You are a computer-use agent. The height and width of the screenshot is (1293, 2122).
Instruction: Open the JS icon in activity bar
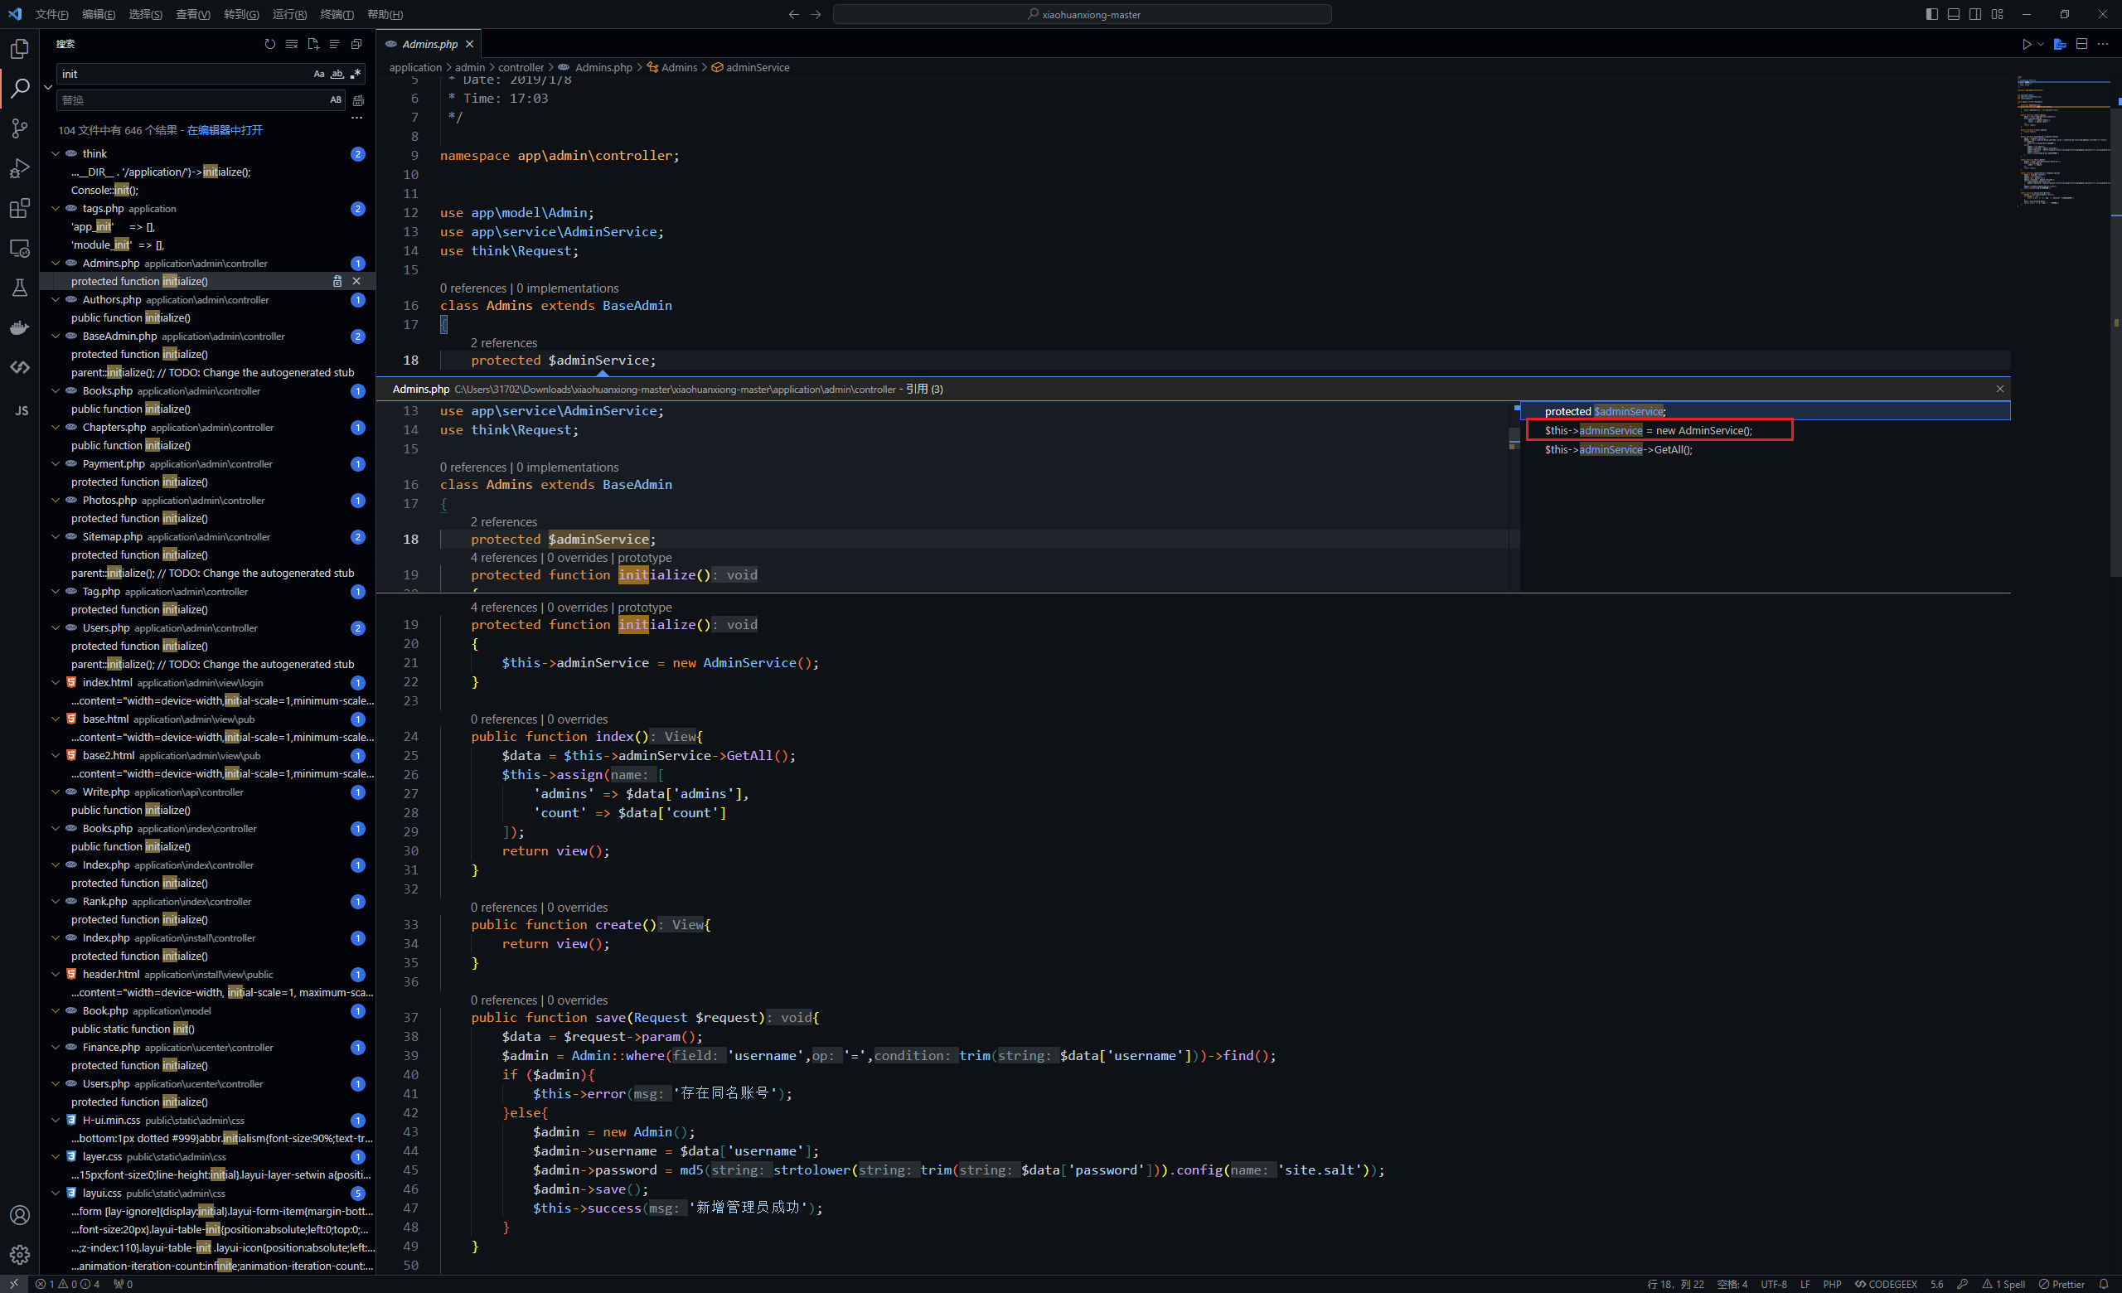point(21,410)
